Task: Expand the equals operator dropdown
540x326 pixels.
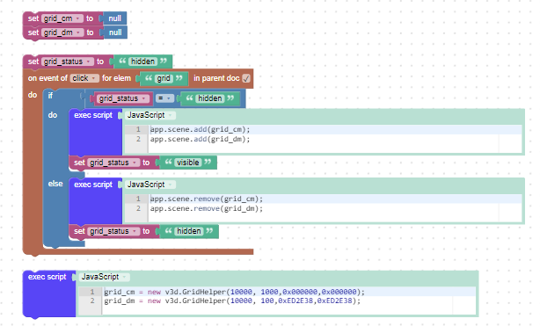Action: click(x=164, y=98)
